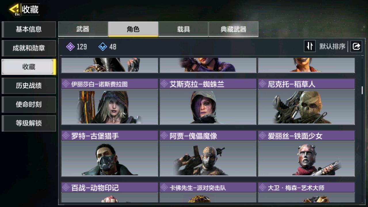Open the 默认排序 sorting option
This screenshot has height=207, width=368.
332,46
